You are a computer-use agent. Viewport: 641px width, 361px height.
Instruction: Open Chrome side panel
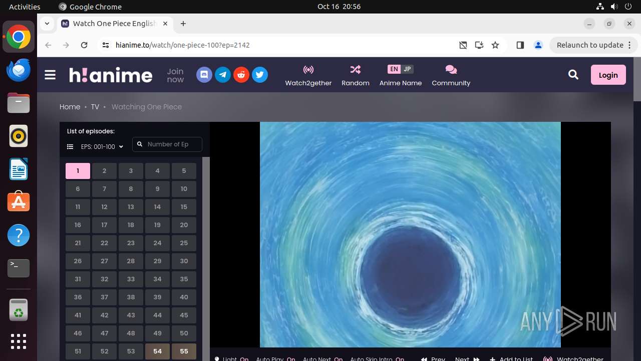[x=520, y=45]
